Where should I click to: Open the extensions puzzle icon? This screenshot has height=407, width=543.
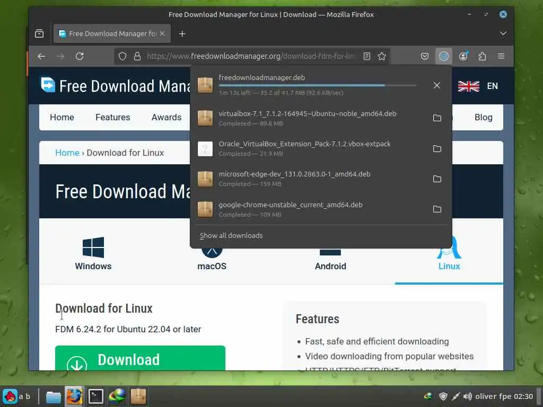pos(482,56)
